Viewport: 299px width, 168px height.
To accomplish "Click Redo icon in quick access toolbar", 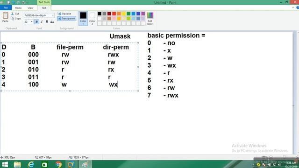I will tap(18, 2).
